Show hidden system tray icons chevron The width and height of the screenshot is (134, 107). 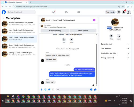(x=114, y=101)
